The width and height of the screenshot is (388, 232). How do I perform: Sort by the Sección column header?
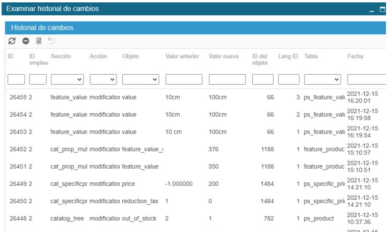(61, 57)
